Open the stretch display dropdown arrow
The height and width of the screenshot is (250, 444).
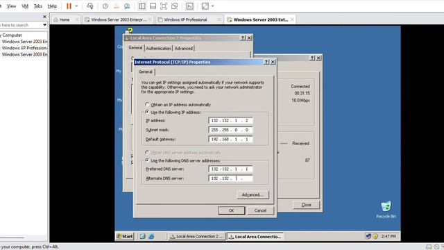(x=213, y=6)
